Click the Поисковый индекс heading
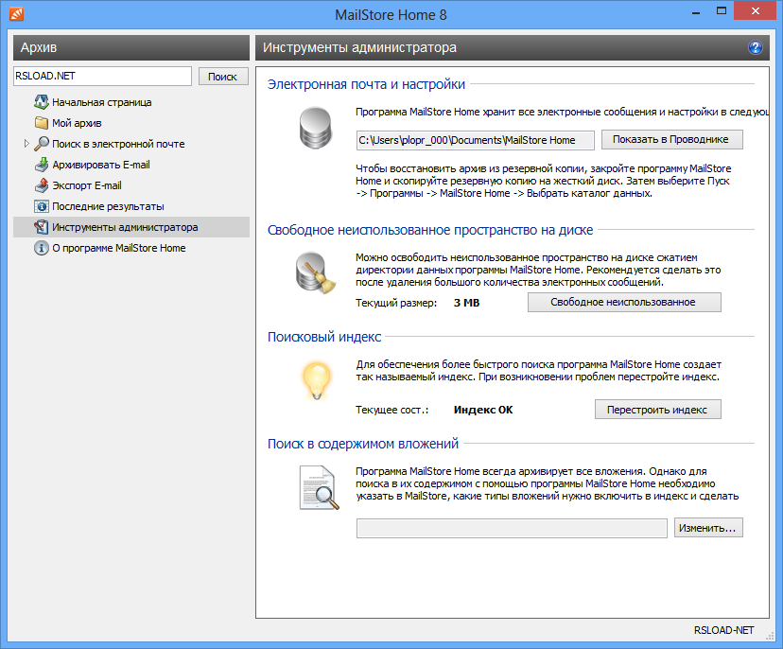Screen dimensions: 783x649 324,337
